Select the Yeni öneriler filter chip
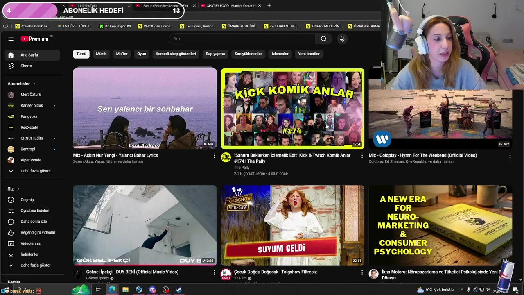524x295 pixels. click(x=309, y=54)
